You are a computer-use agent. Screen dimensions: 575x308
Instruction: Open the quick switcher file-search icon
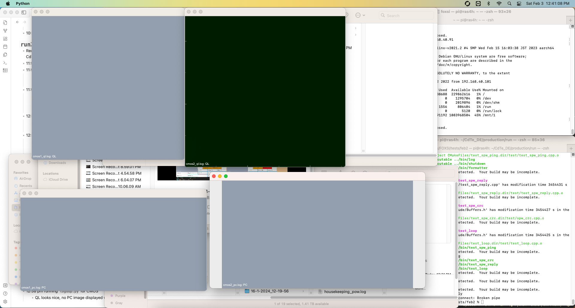(5, 22)
